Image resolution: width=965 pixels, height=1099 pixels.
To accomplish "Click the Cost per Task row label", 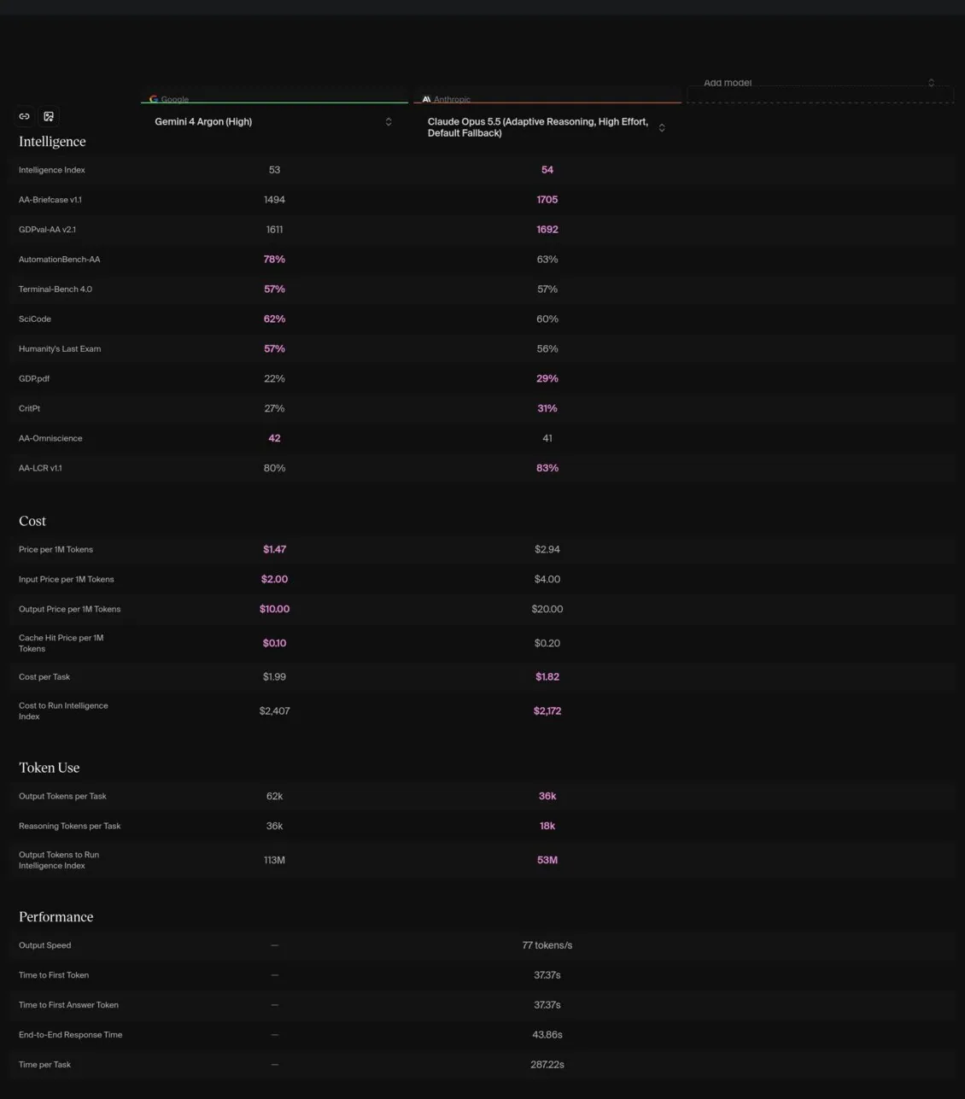I will click(x=44, y=677).
